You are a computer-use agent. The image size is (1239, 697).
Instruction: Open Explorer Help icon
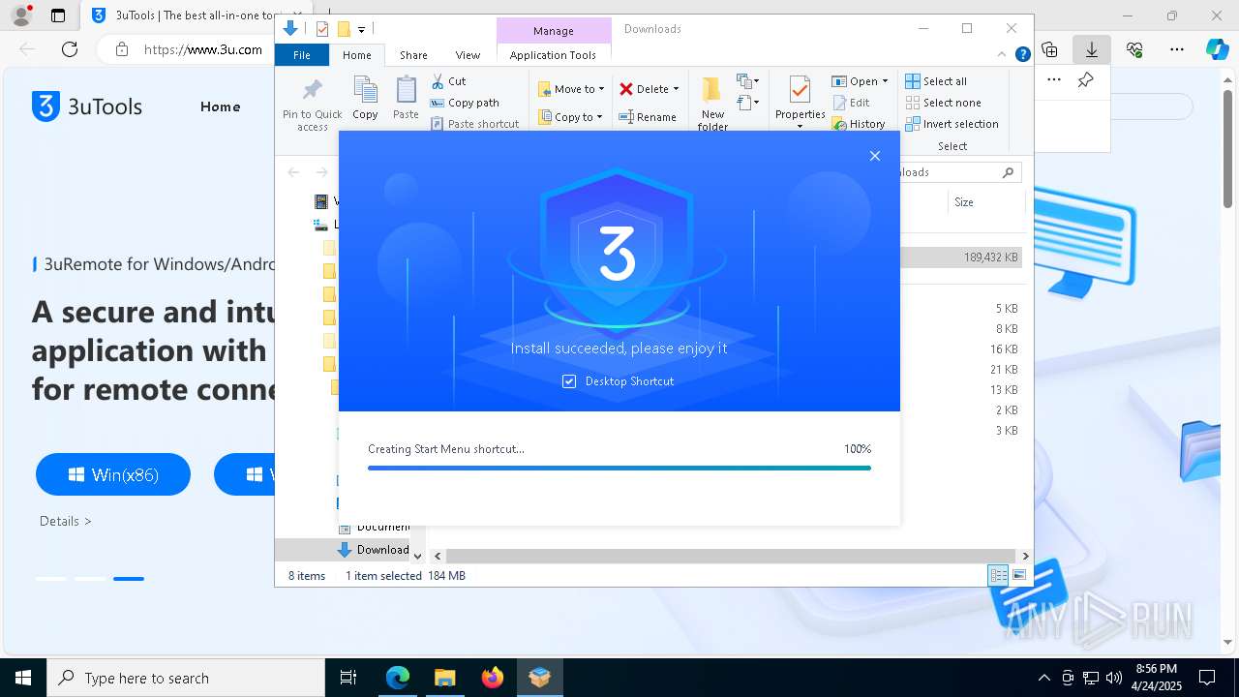point(1022,54)
